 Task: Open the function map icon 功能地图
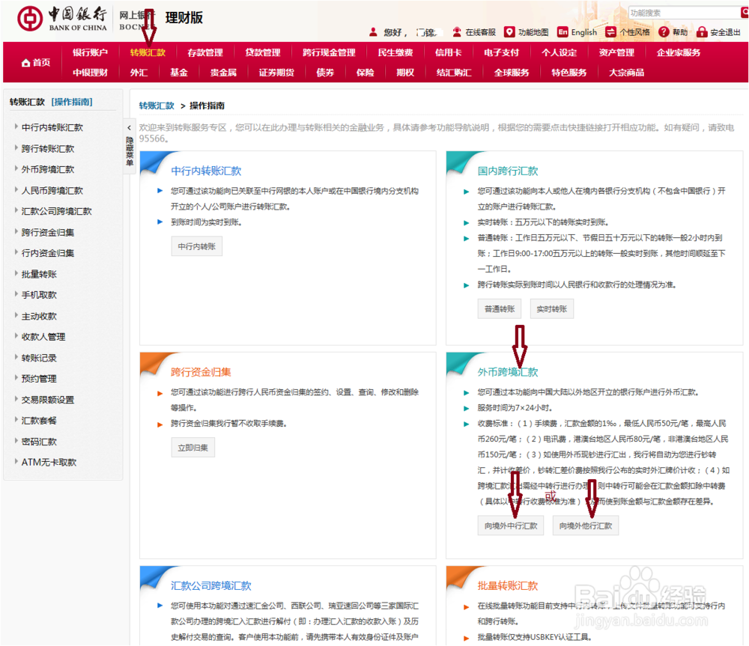509,32
